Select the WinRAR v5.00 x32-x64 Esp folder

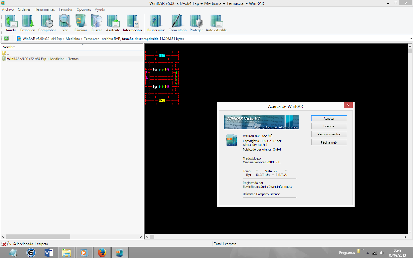(x=40, y=59)
